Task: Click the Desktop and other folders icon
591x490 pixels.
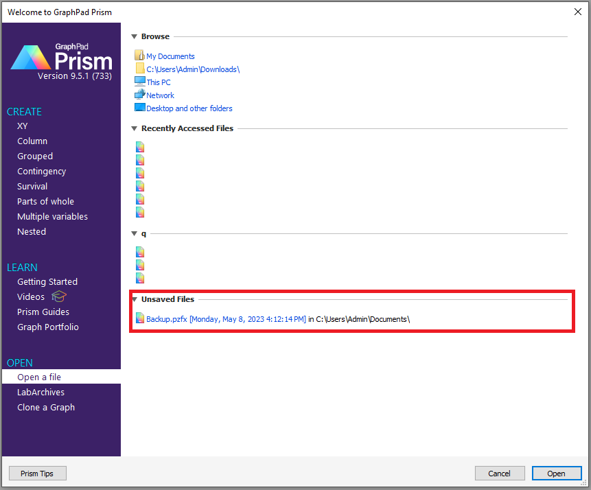Action: point(140,108)
